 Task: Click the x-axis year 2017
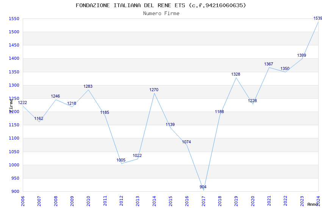(x=203, y=201)
